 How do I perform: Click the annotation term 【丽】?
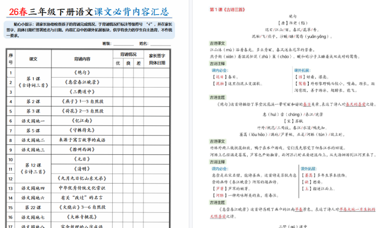300,77
